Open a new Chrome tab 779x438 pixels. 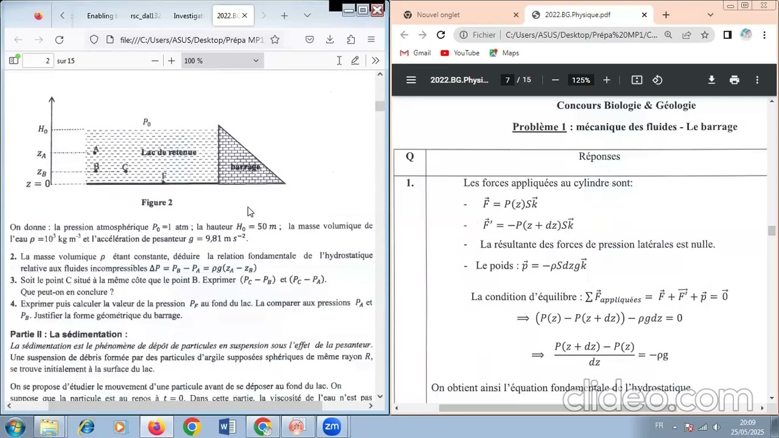(666, 15)
